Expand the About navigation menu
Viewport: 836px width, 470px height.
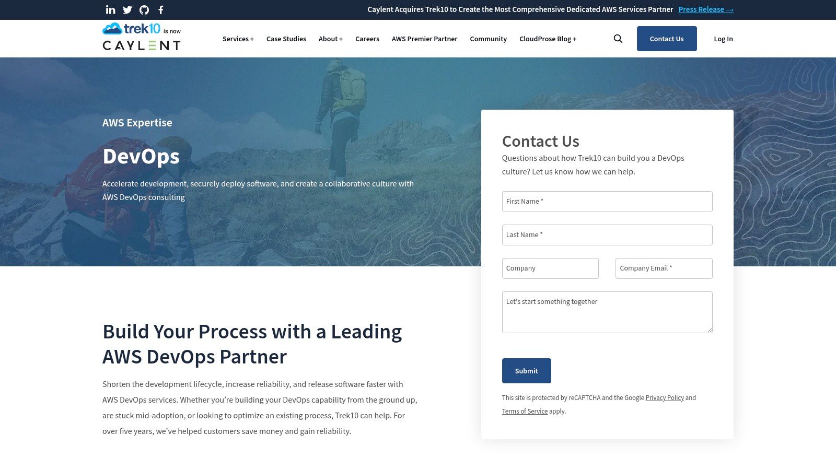tap(330, 39)
